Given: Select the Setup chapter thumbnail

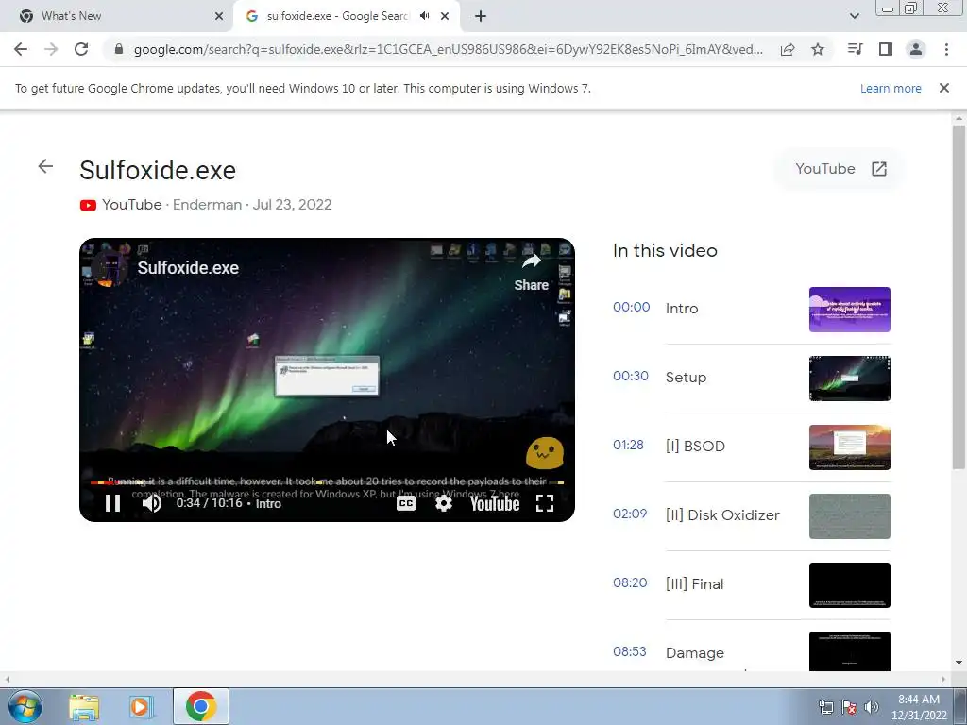Looking at the screenshot, I should click(x=849, y=378).
